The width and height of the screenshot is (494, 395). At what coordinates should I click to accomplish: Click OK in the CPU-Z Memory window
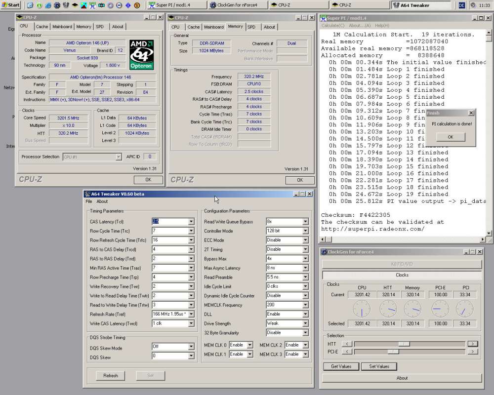(300, 180)
